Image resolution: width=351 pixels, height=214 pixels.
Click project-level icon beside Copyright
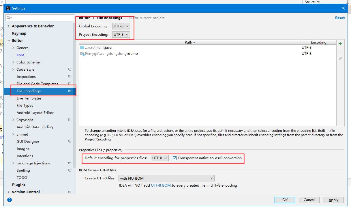click(70, 120)
